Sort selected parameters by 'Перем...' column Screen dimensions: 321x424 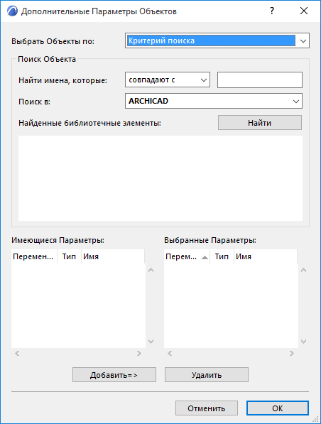pyautogui.click(x=187, y=256)
